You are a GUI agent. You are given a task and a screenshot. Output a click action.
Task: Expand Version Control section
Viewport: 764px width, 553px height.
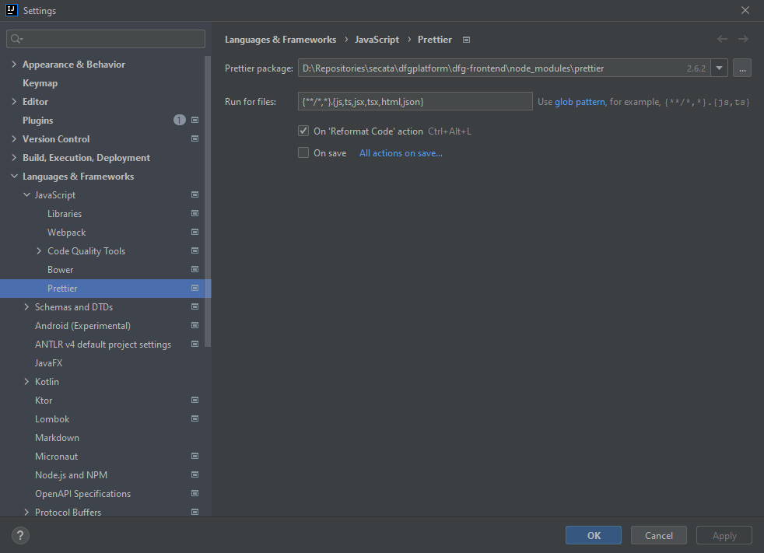tap(14, 139)
